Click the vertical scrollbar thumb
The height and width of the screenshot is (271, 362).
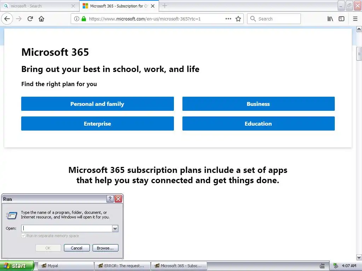coord(359,54)
